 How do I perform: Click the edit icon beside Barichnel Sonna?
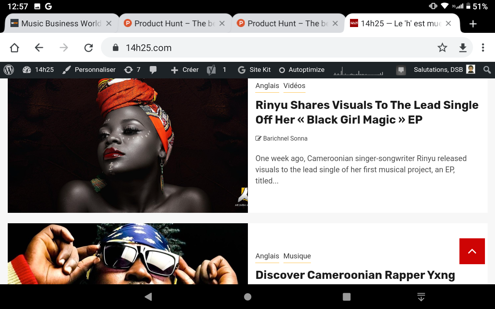click(x=258, y=138)
